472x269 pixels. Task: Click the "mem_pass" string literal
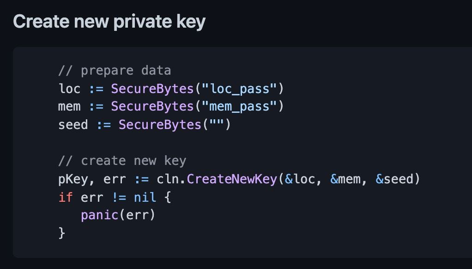pos(239,106)
